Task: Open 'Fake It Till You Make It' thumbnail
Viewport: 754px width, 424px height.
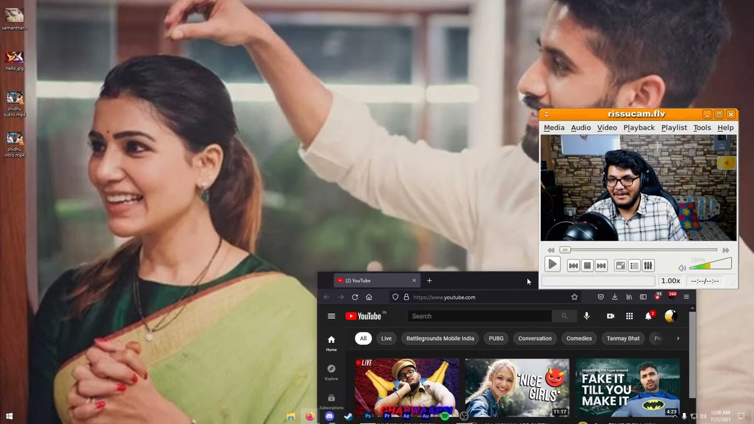Action: pos(627,387)
